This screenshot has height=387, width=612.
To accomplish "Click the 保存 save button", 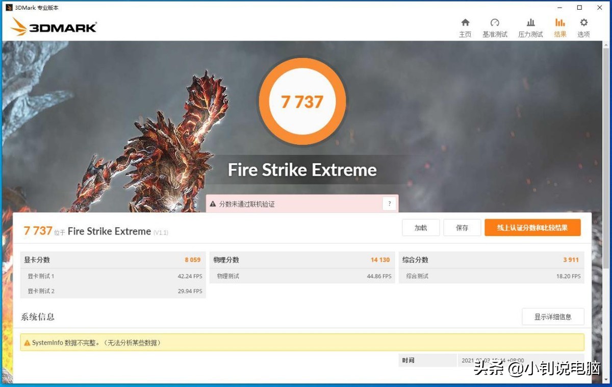I will click(x=462, y=227).
